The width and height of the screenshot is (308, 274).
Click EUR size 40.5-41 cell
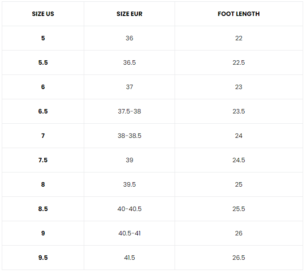129,233
